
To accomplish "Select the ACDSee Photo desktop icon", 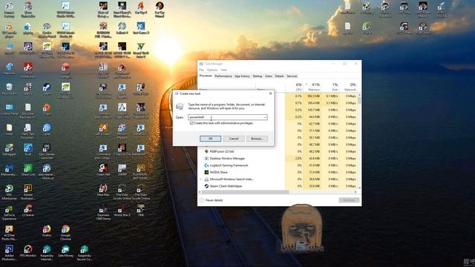I will tap(9, 232).
